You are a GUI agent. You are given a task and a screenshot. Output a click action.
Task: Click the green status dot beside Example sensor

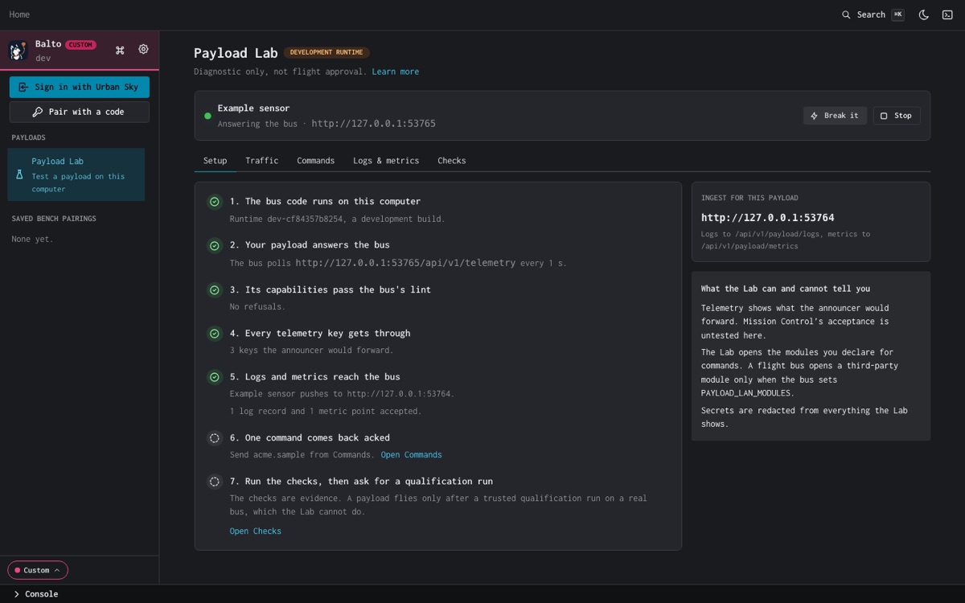coord(207,116)
